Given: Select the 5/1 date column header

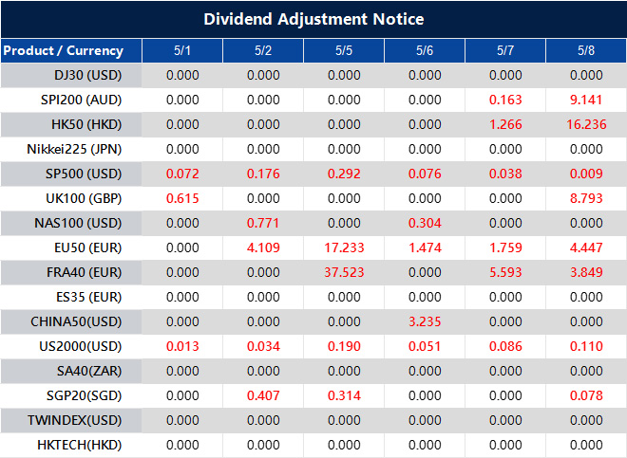Looking at the screenshot, I should (x=182, y=50).
